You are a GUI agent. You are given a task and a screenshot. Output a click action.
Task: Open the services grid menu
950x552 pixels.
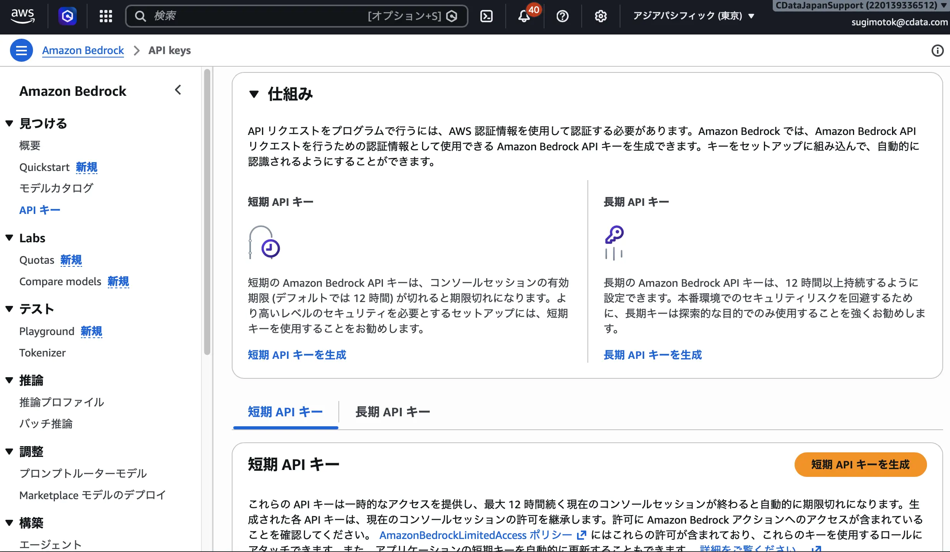click(106, 16)
